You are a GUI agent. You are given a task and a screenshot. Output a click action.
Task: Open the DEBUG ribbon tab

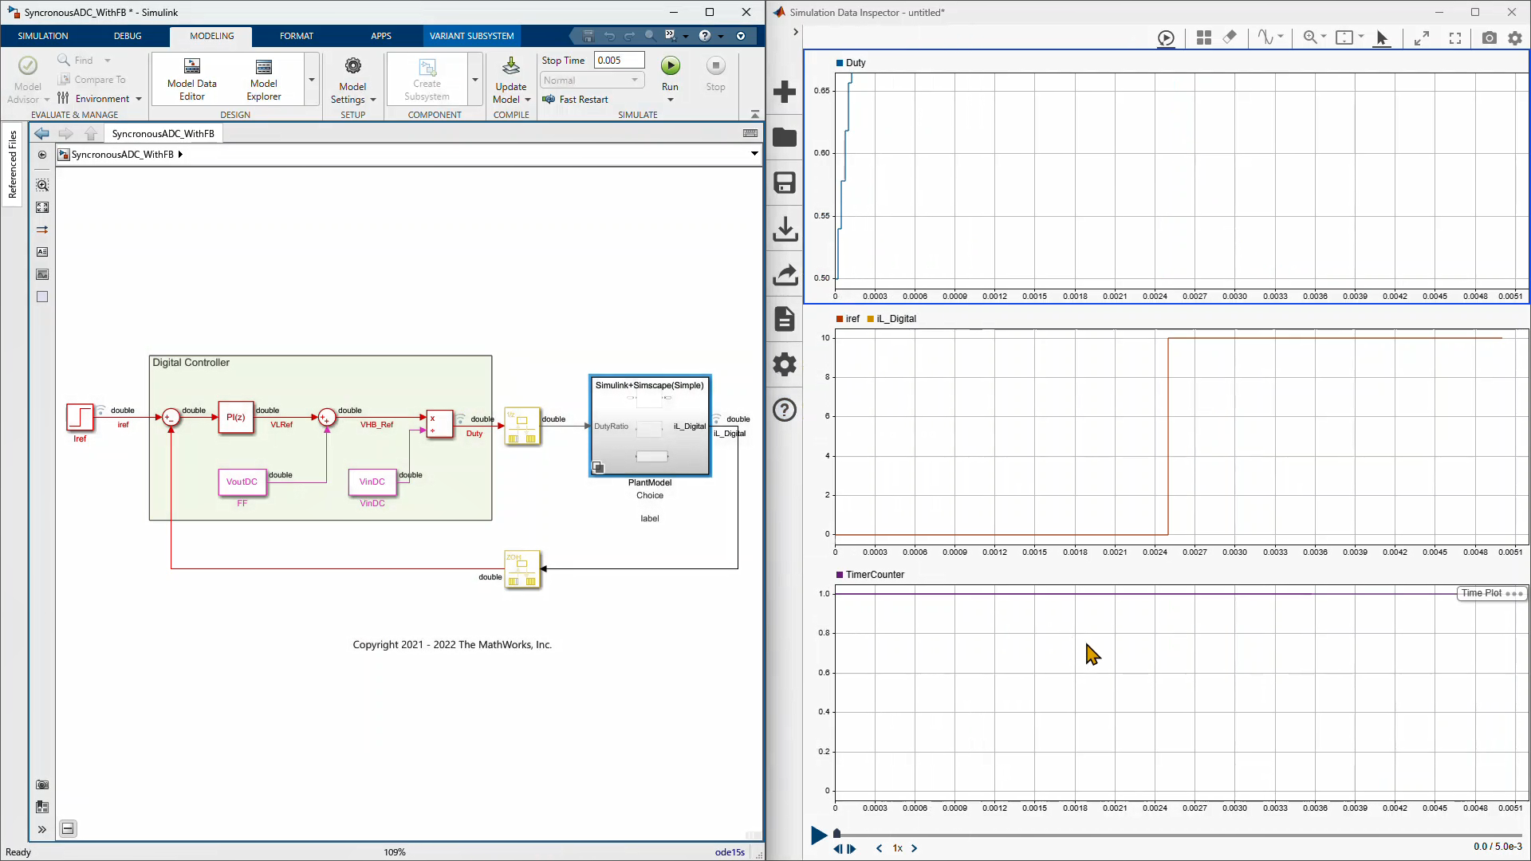(128, 36)
